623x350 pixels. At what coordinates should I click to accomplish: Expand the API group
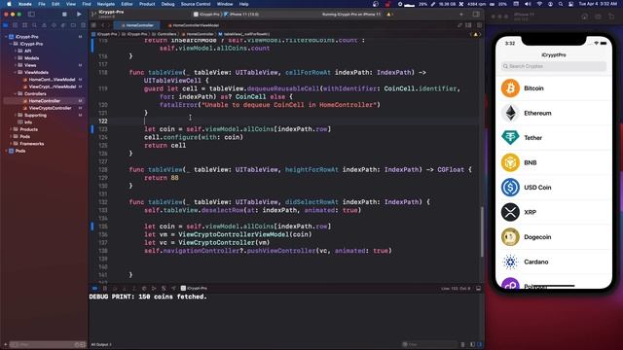[16, 51]
